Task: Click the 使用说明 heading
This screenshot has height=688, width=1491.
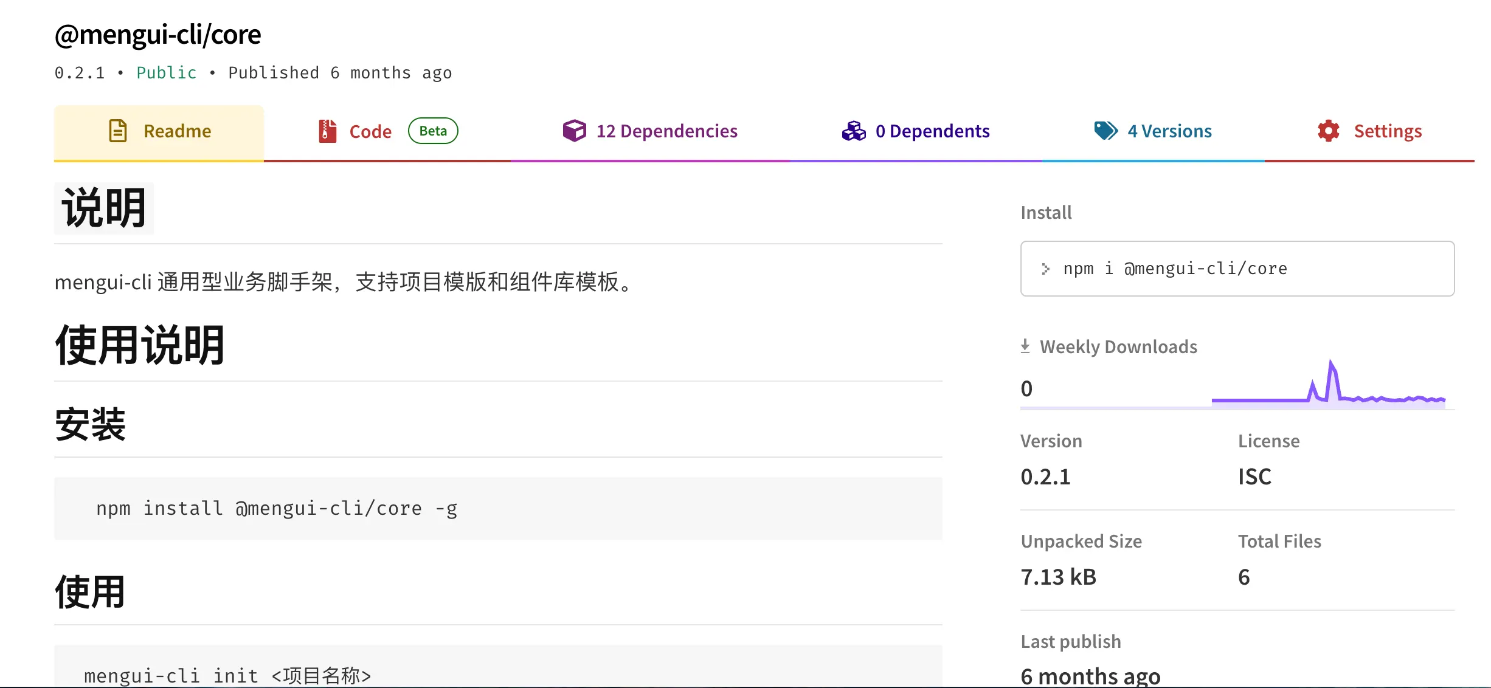Action: 140,345
